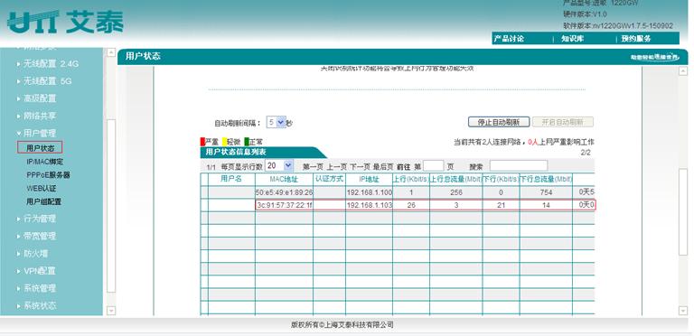Go to 第一页 of the list
This screenshot has width=694, height=336.
point(313,167)
